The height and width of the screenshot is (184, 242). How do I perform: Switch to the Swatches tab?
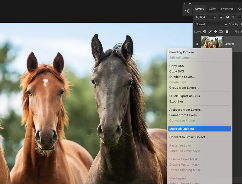227,9
